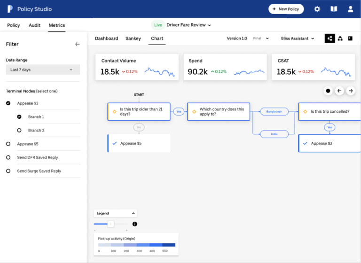Viewport: 361px width, 263px height.
Task: Expand the Bliss Assistant dropdown
Action: pos(298,39)
